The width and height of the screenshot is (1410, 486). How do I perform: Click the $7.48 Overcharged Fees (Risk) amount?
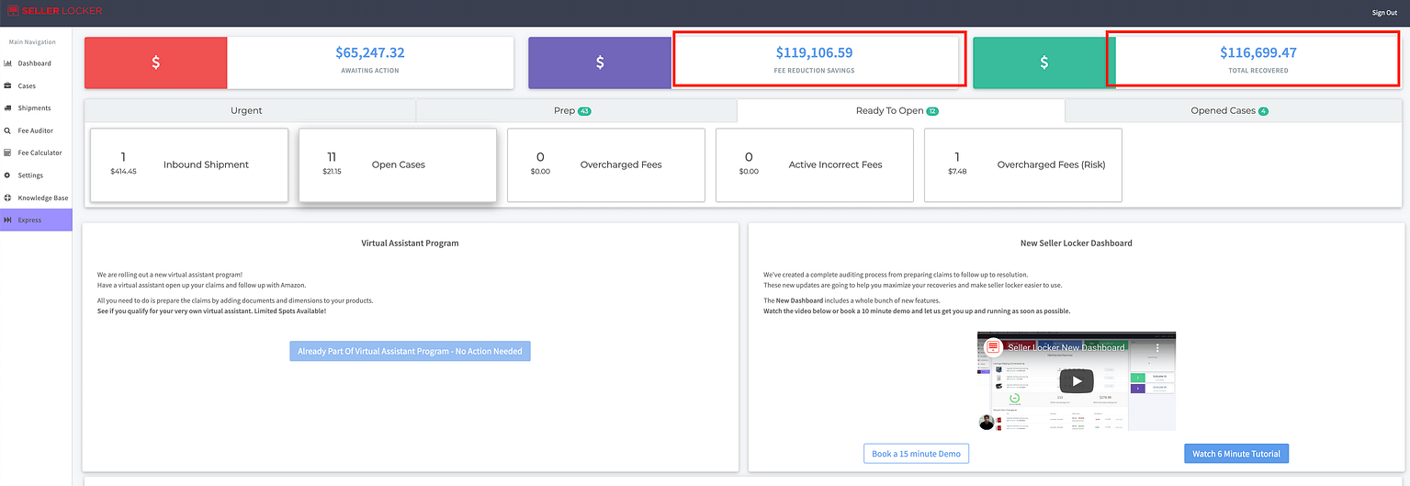click(957, 171)
